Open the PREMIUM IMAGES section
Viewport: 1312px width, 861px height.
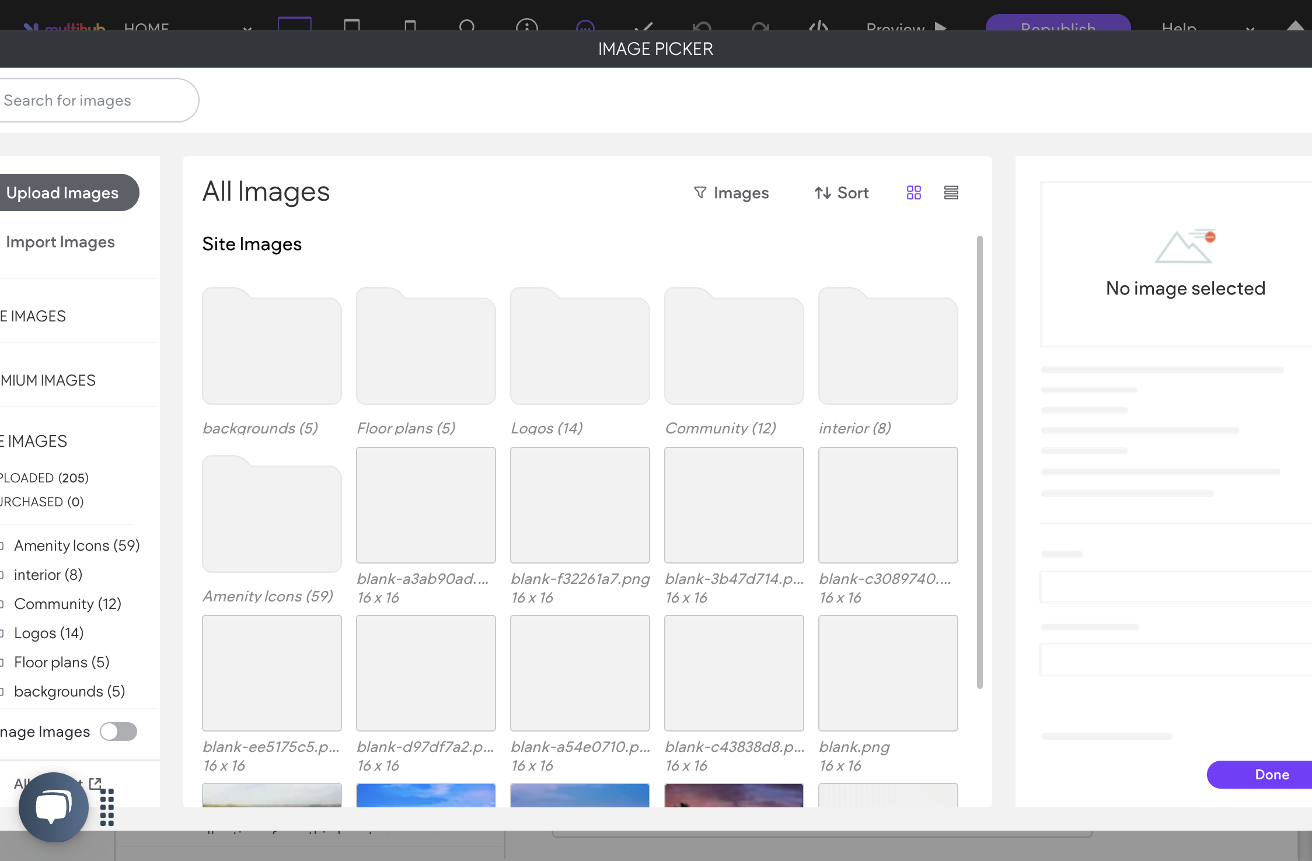[x=48, y=380]
